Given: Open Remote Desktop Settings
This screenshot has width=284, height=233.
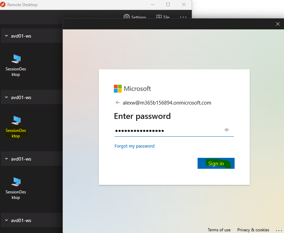Looking at the screenshot, I should coord(135,17).
